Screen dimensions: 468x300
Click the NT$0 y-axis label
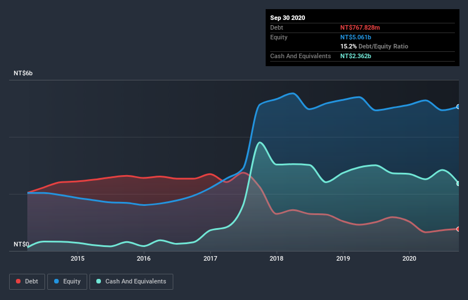21,244
